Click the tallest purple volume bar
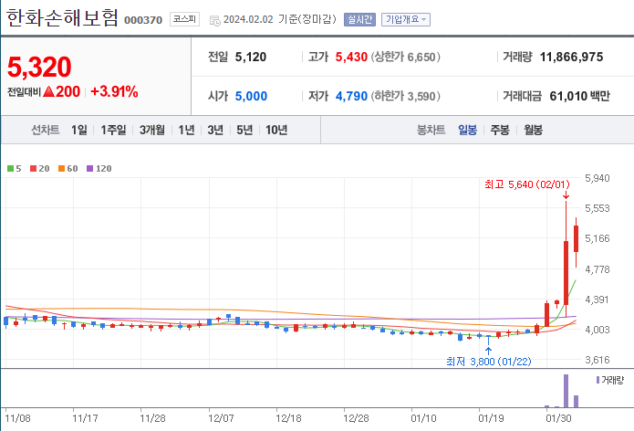This screenshot has width=634, height=431. [566, 391]
